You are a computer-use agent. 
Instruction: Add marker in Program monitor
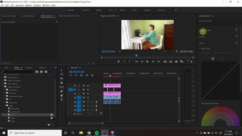point(118,62)
